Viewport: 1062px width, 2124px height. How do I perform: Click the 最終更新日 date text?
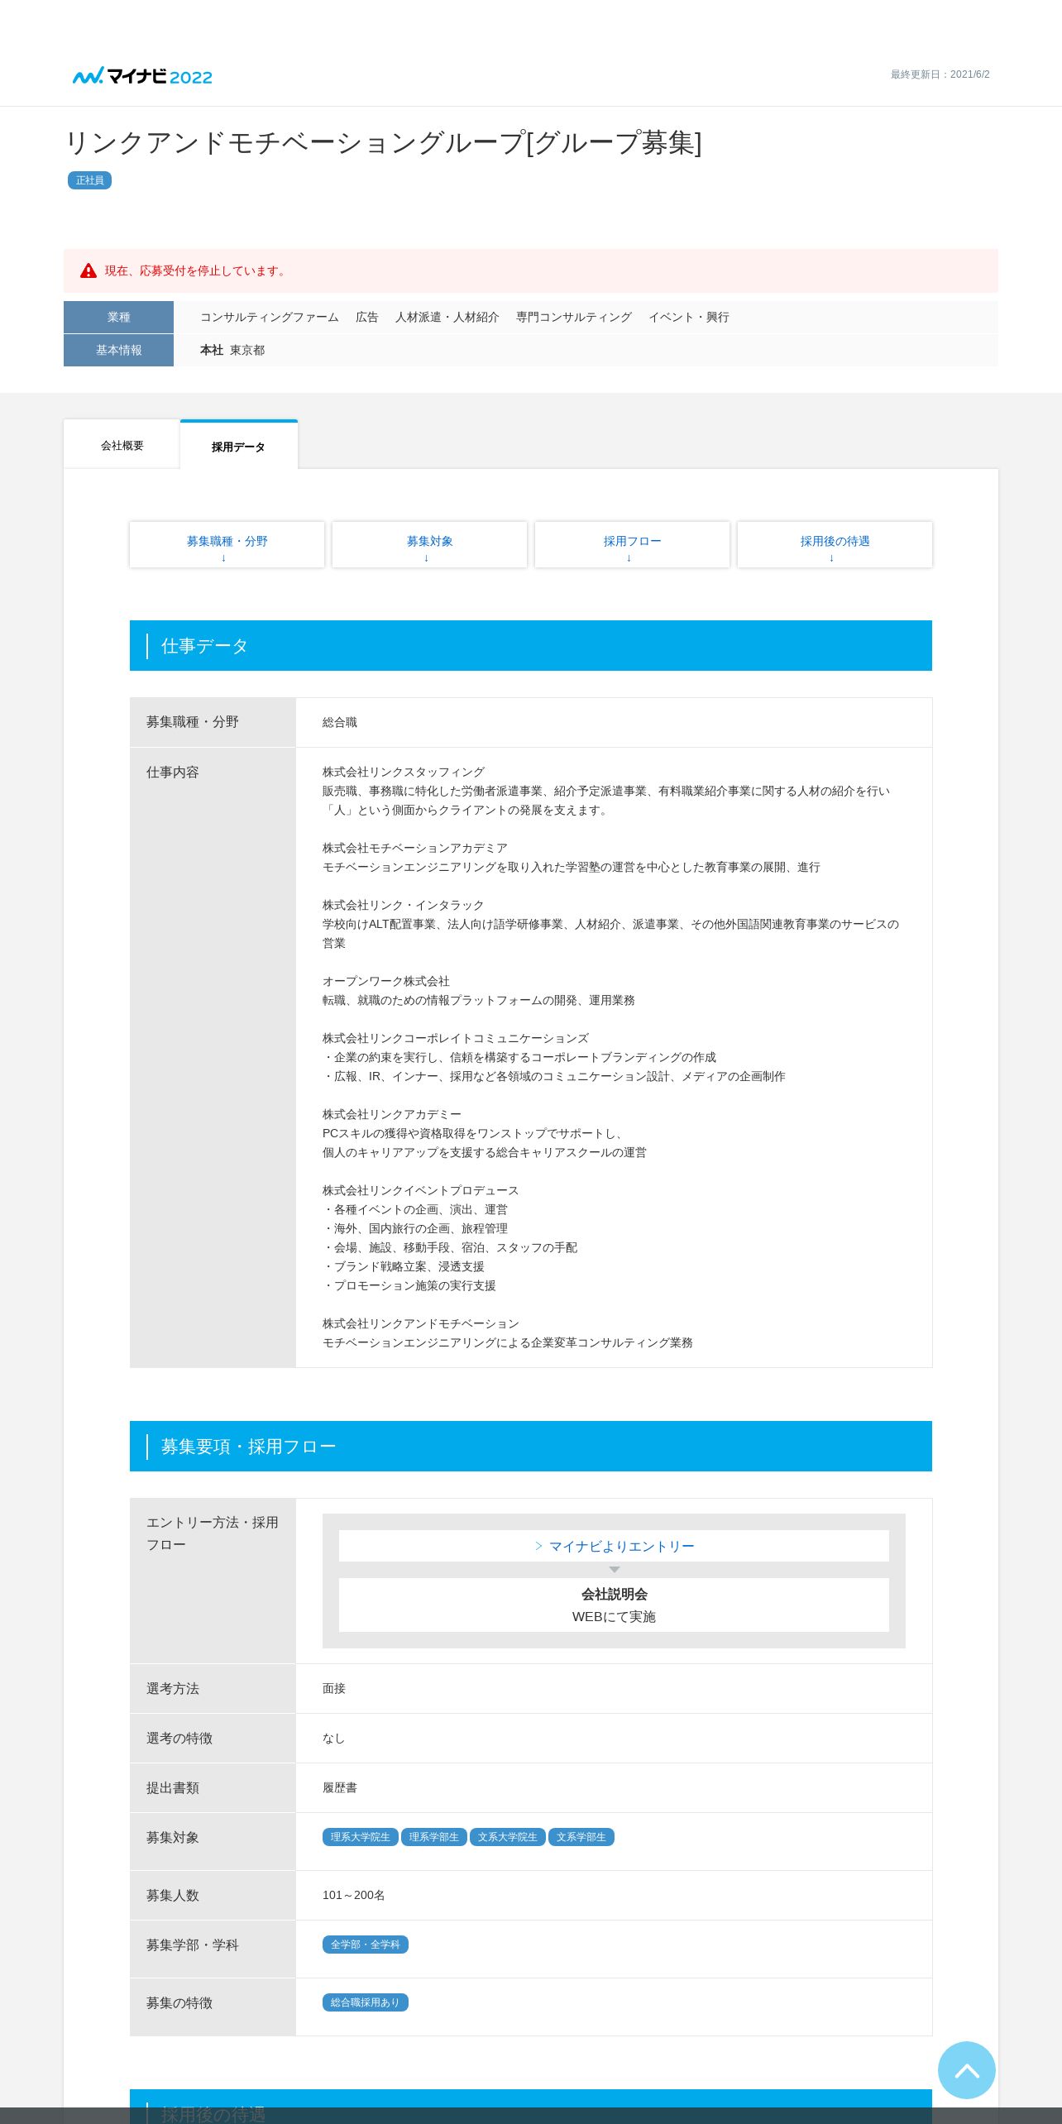coord(940,74)
